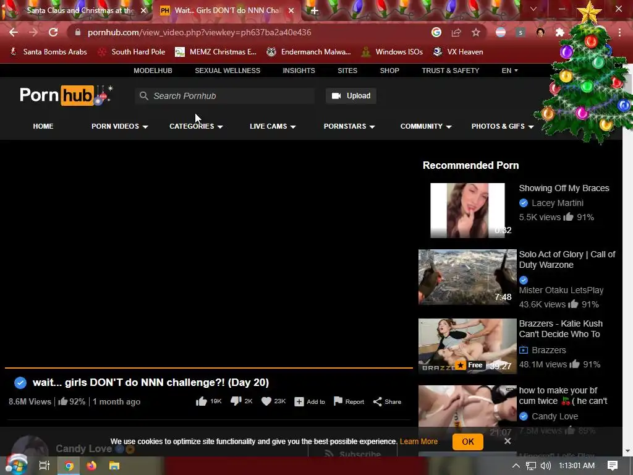Open the Windows ISOs bookmark
Screen dimensions: 633x475
[x=392, y=52]
